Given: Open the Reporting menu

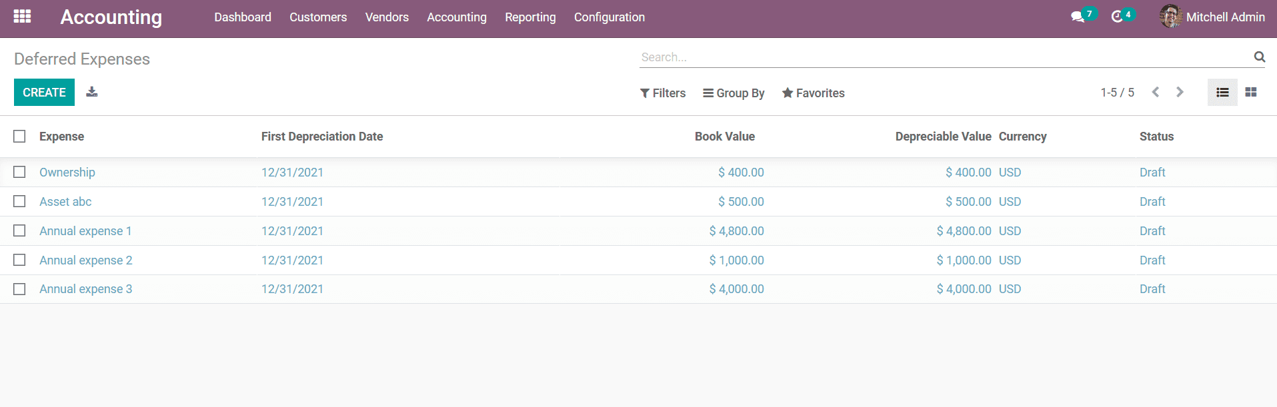Looking at the screenshot, I should 530,17.
